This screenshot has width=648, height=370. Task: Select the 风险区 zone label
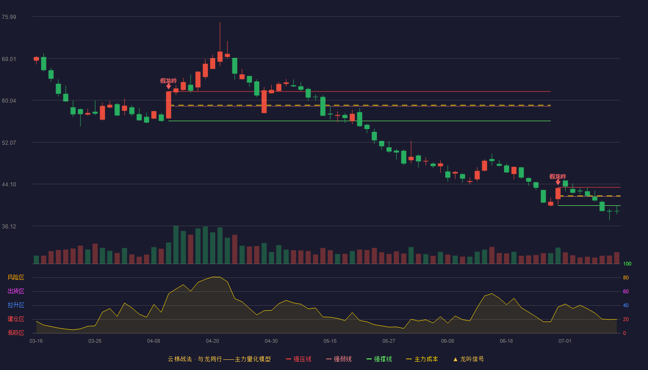pyautogui.click(x=16, y=277)
